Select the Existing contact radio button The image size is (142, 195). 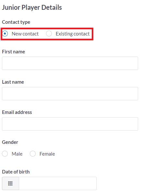pyautogui.click(x=49, y=34)
